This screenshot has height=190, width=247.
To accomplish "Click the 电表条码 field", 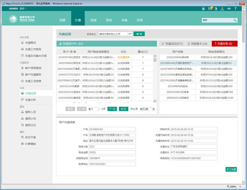I will (194, 158).
